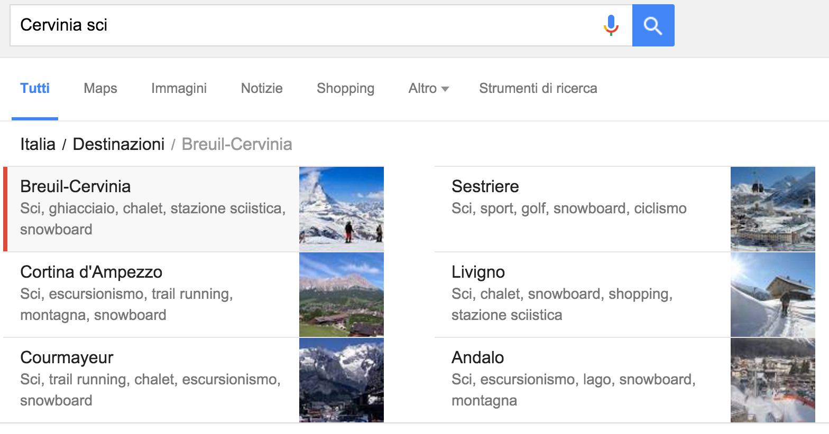Switch to the Maps tab
The height and width of the screenshot is (434, 829).
click(x=100, y=88)
